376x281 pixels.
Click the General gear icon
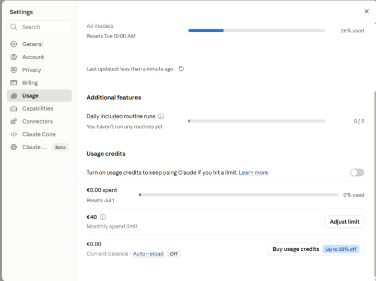click(14, 44)
